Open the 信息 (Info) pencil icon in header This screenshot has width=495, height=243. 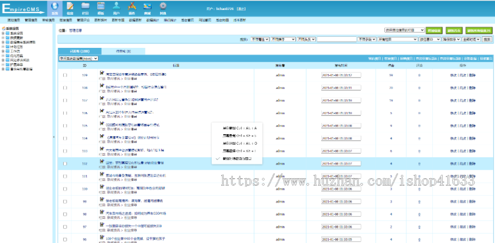pos(70,8)
